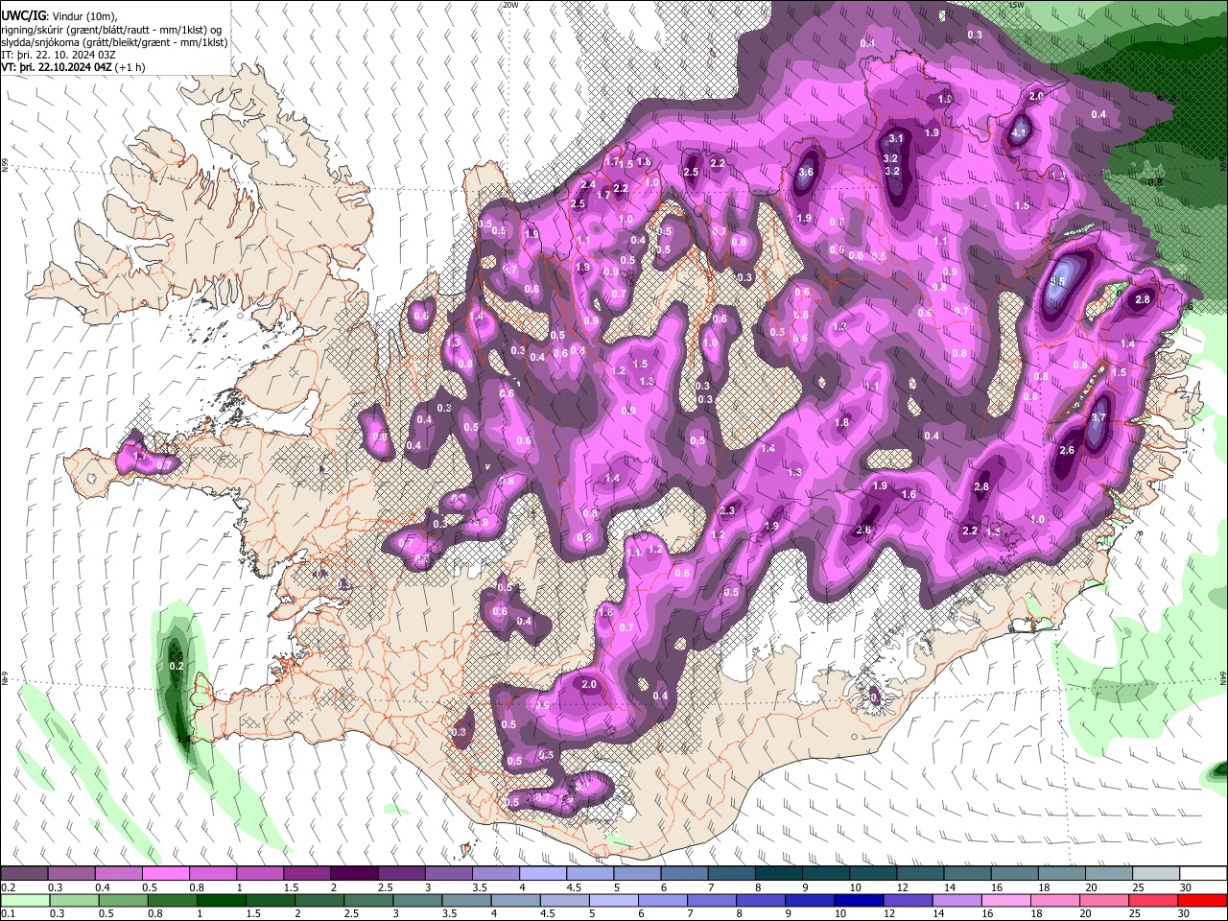Select the 'slydda/snjókoma' description line

(x=114, y=42)
